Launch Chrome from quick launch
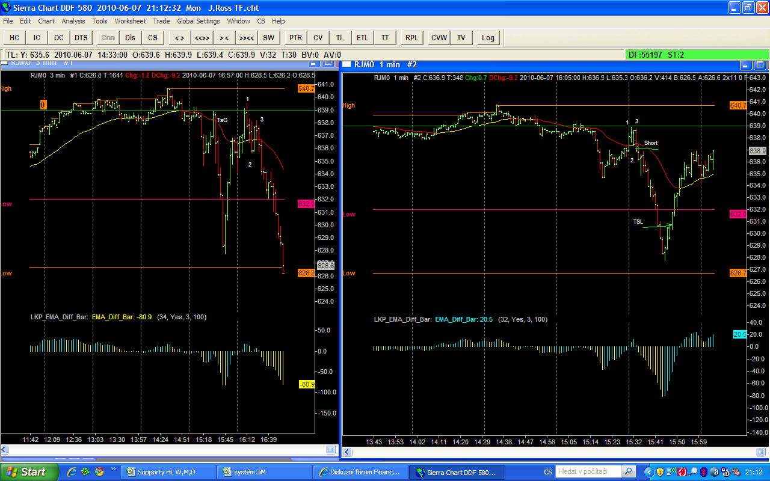 [99, 472]
